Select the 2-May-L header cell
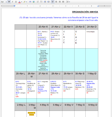Image resolution: width=112 pixels, height=117 pixels. 20,106
